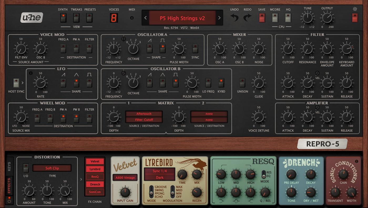Click the REPRO-5 nameplate
The image size is (368, 208).
click(x=323, y=144)
